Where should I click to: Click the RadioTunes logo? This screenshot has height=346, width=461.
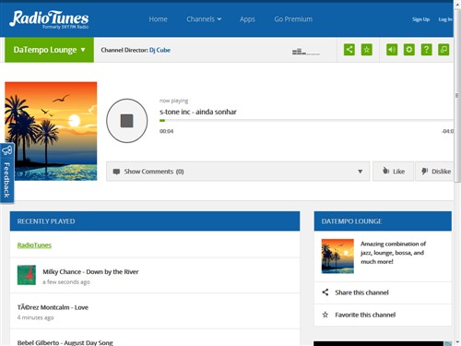[x=49, y=19]
